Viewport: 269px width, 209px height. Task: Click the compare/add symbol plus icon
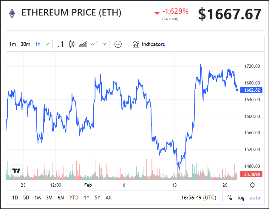[118, 44]
